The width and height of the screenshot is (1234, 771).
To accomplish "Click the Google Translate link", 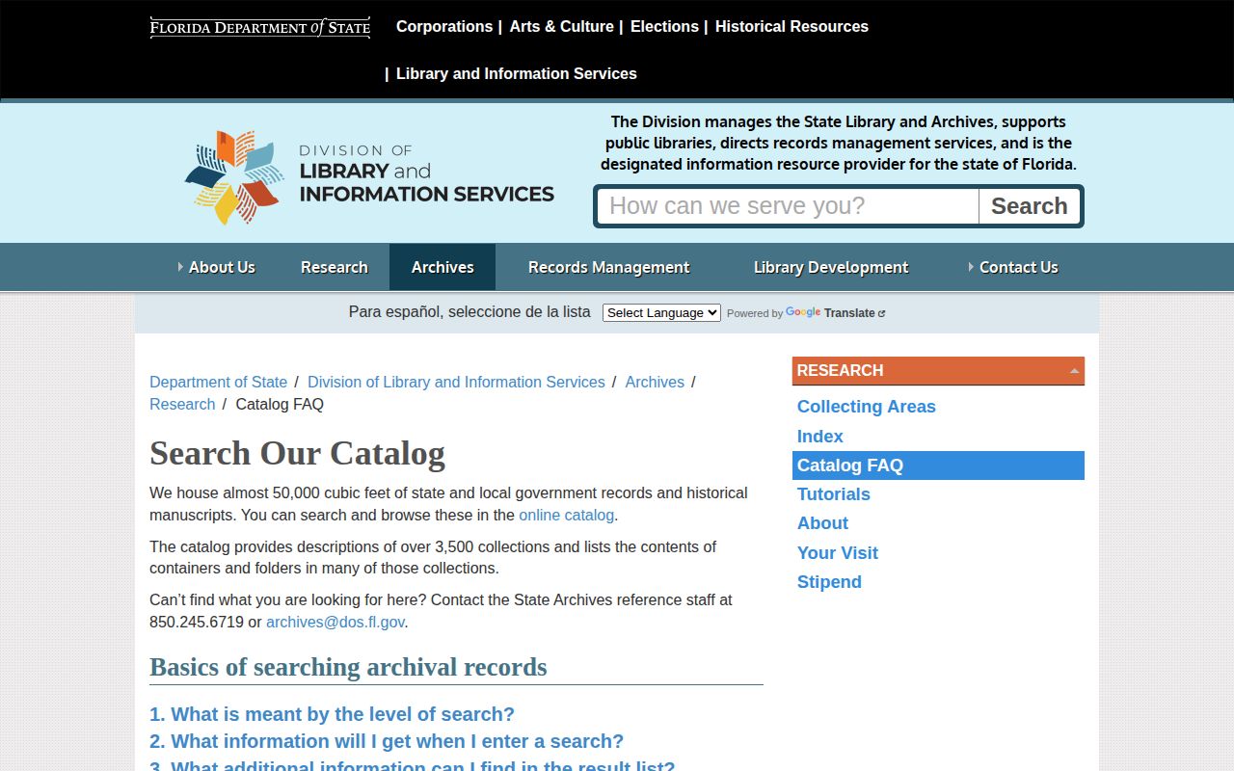I will [x=836, y=313].
